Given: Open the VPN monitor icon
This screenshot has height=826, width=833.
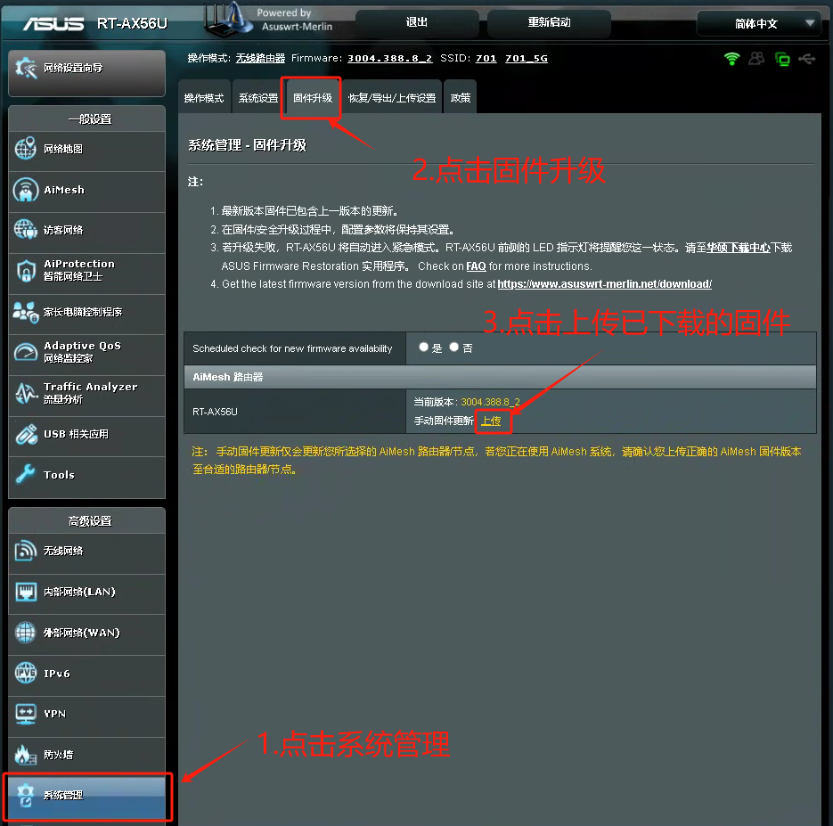Looking at the screenshot, I should 26,714.
